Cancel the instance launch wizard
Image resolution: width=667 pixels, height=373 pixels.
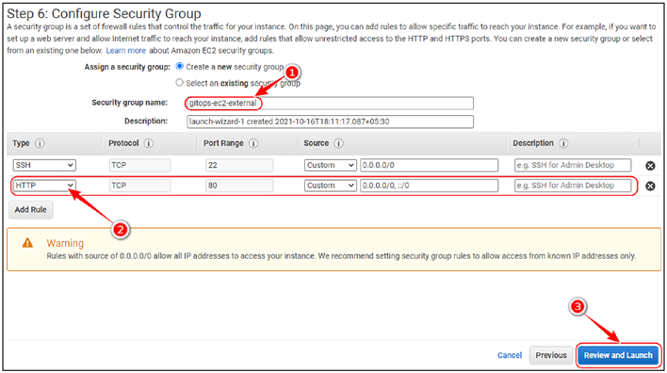[x=510, y=355]
